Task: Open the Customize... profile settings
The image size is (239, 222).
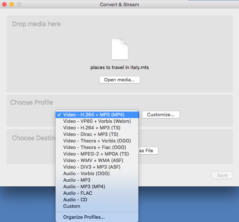Action: (x=161, y=115)
